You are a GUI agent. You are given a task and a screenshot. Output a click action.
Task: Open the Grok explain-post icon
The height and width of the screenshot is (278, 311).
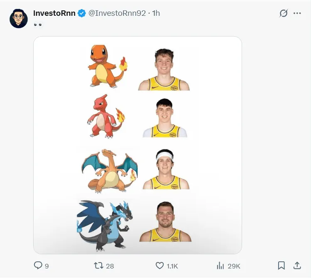[x=284, y=13]
